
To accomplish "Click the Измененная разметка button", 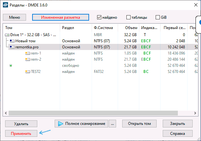I will [x=60, y=17].
